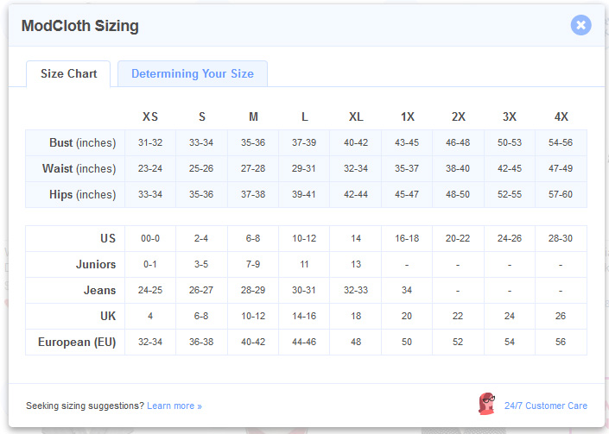Click EU size 44-46
Screen dimensions: 609x434
pos(304,342)
